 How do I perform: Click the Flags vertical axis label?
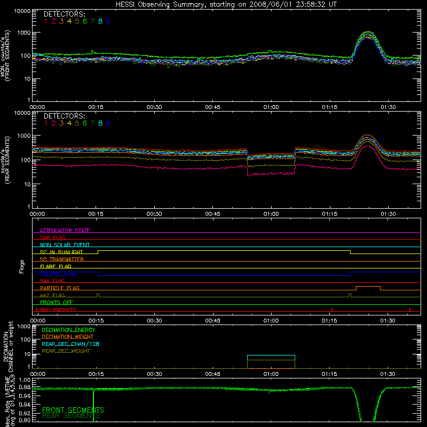click(x=21, y=266)
